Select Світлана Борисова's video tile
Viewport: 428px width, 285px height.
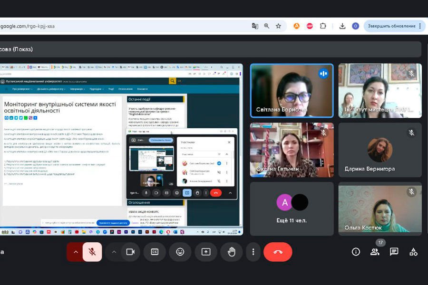[292, 91]
